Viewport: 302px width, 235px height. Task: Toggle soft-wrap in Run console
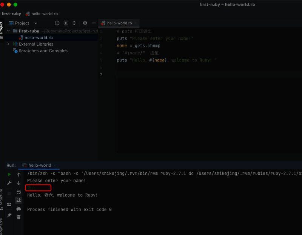[18, 192]
